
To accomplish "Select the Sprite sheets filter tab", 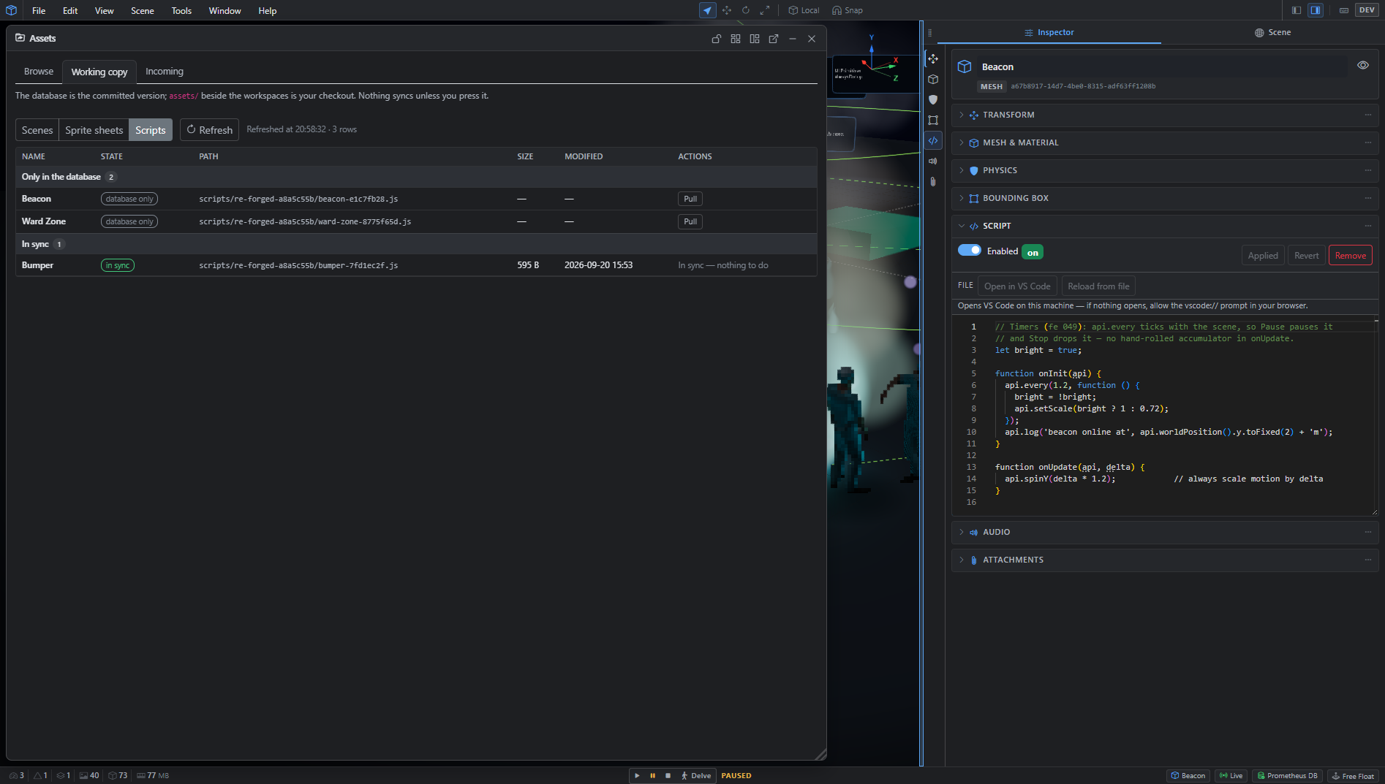I will tap(94, 130).
